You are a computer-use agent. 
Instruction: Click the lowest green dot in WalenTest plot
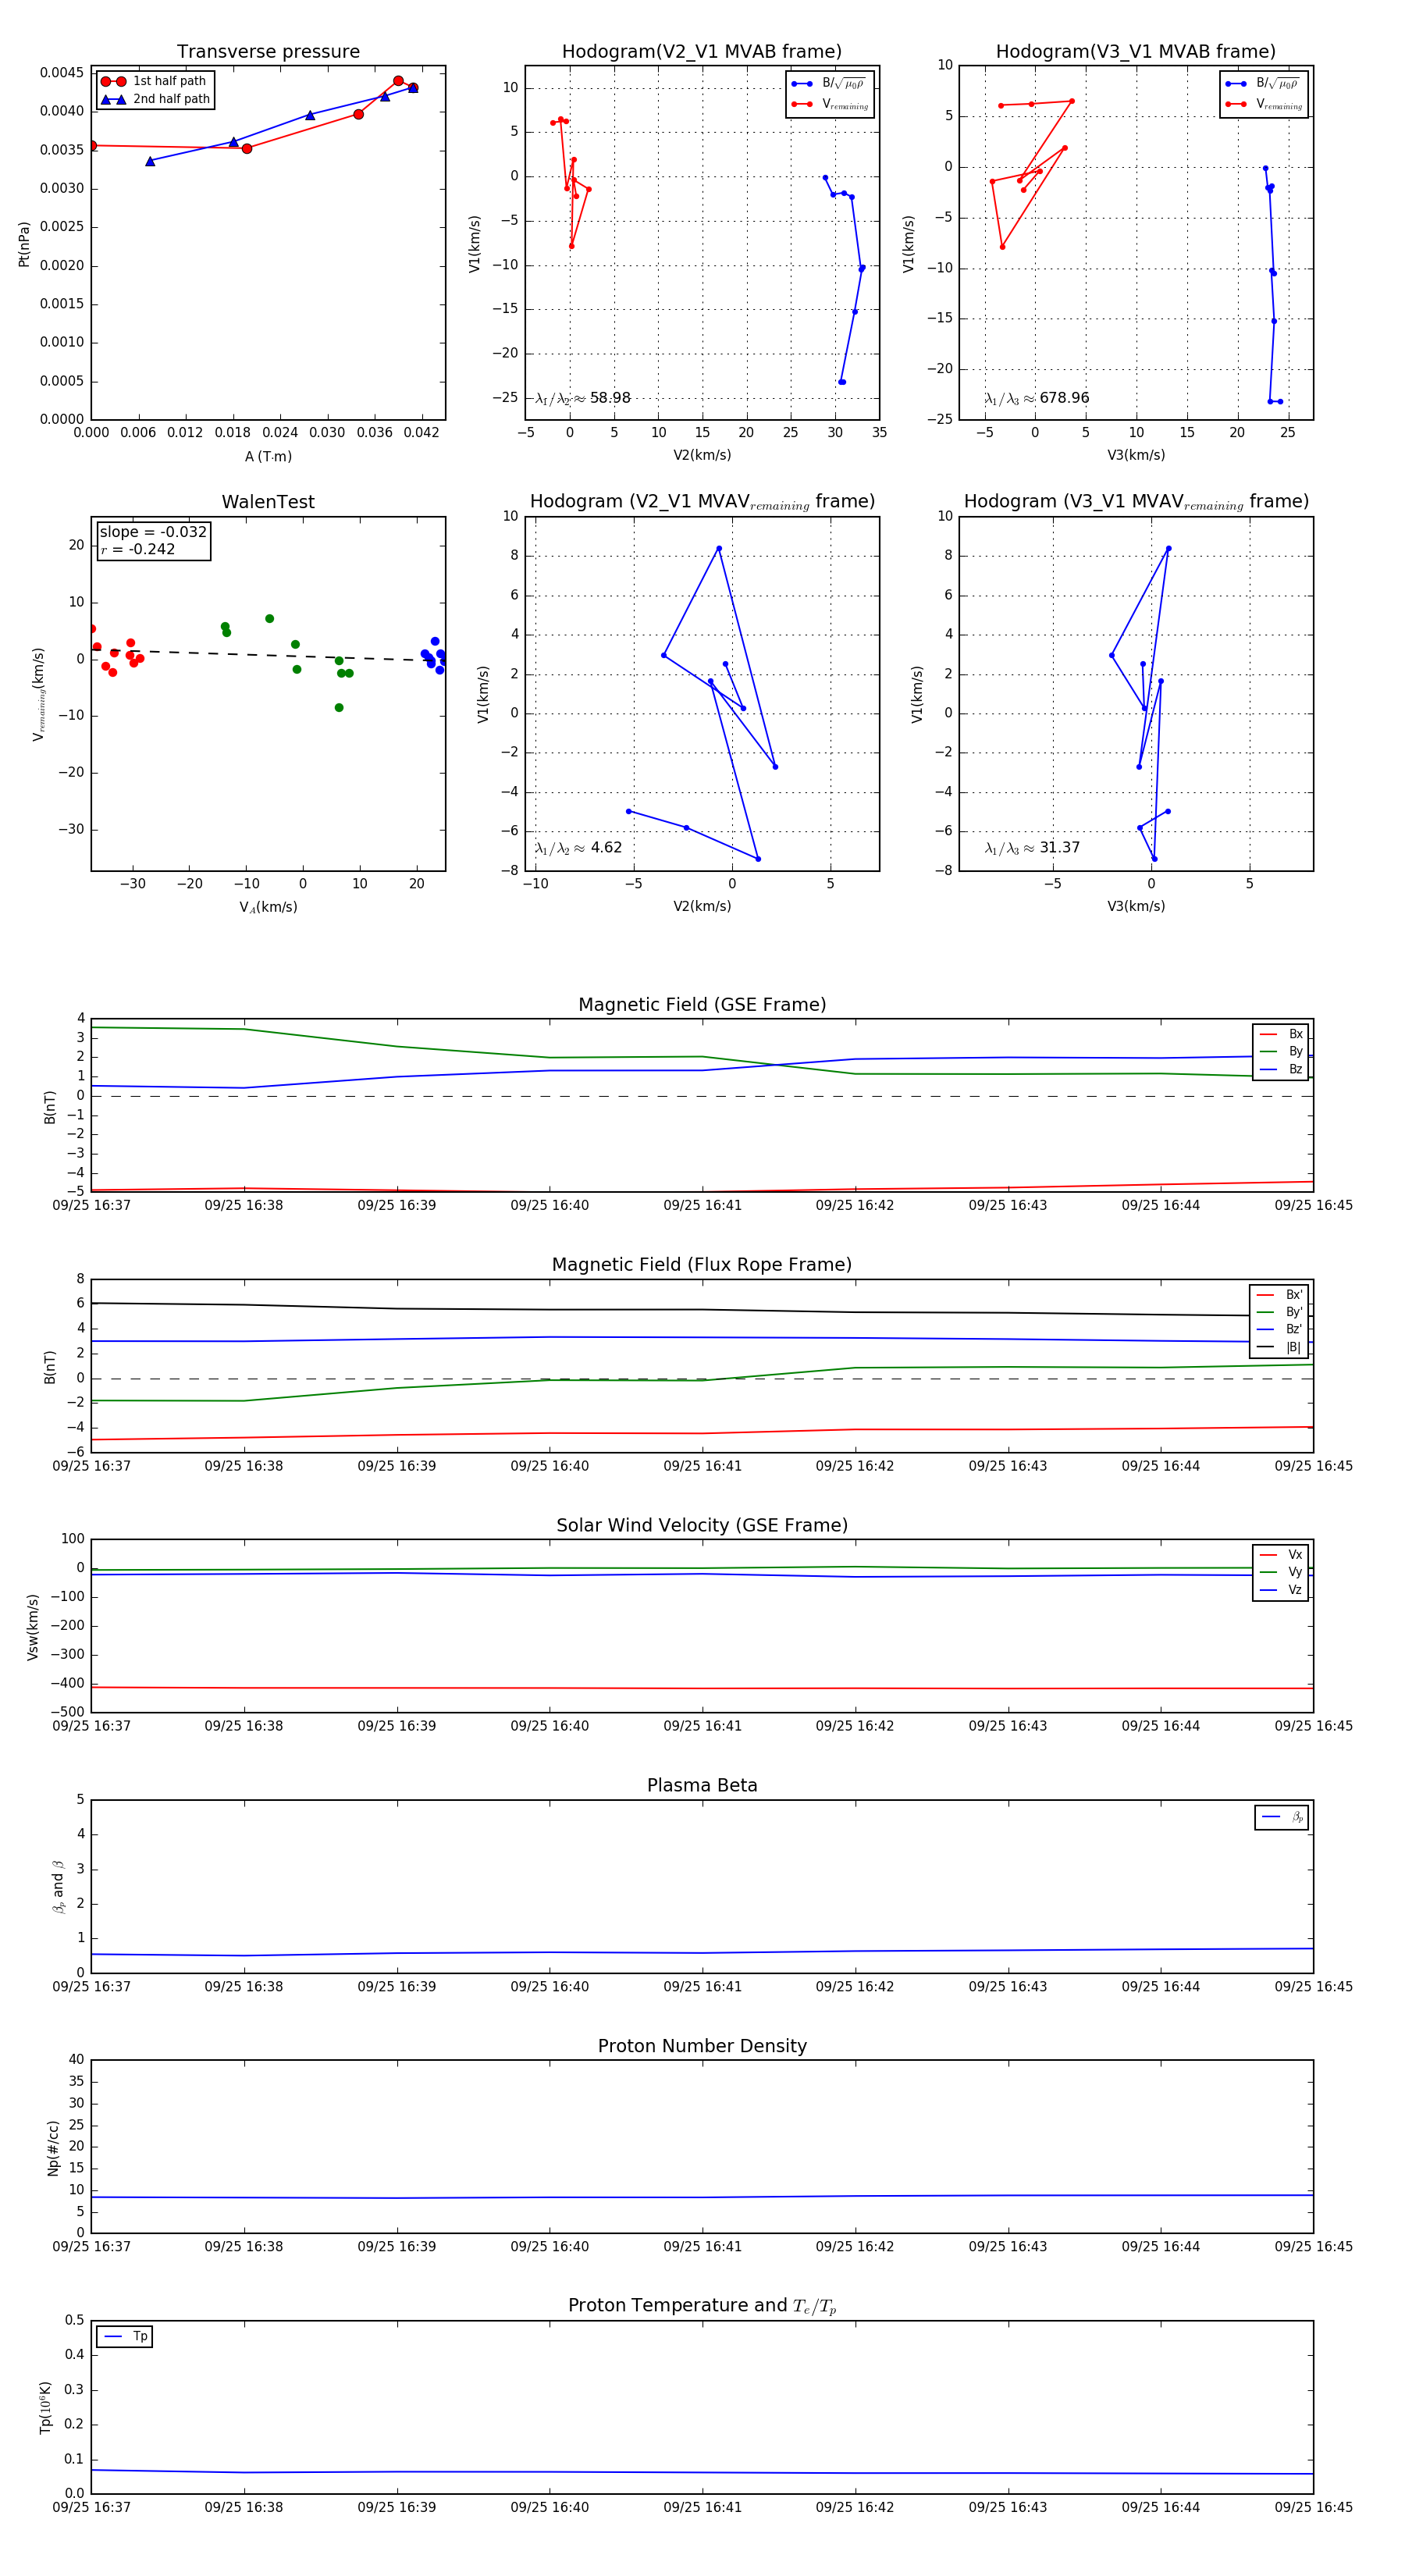coord(339,708)
